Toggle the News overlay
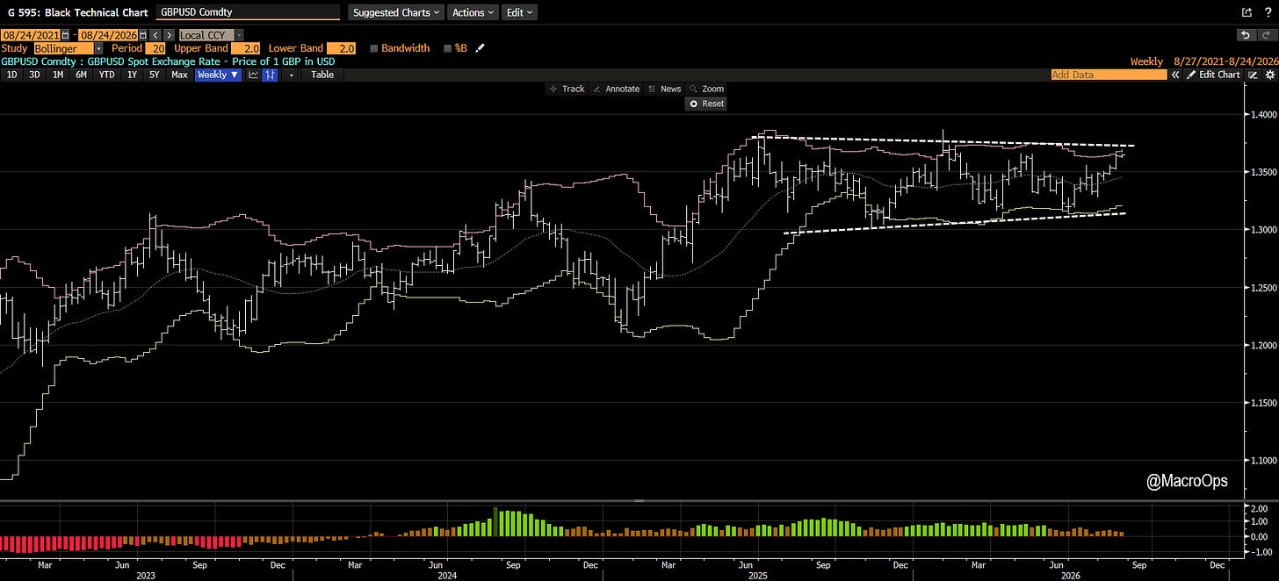Screen dimensions: 1279x581 coord(664,89)
